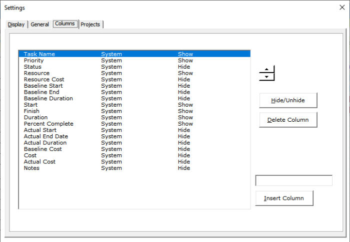The width and height of the screenshot is (350, 242).
Task: Select the Projects tab
Action: tap(90, 25)
